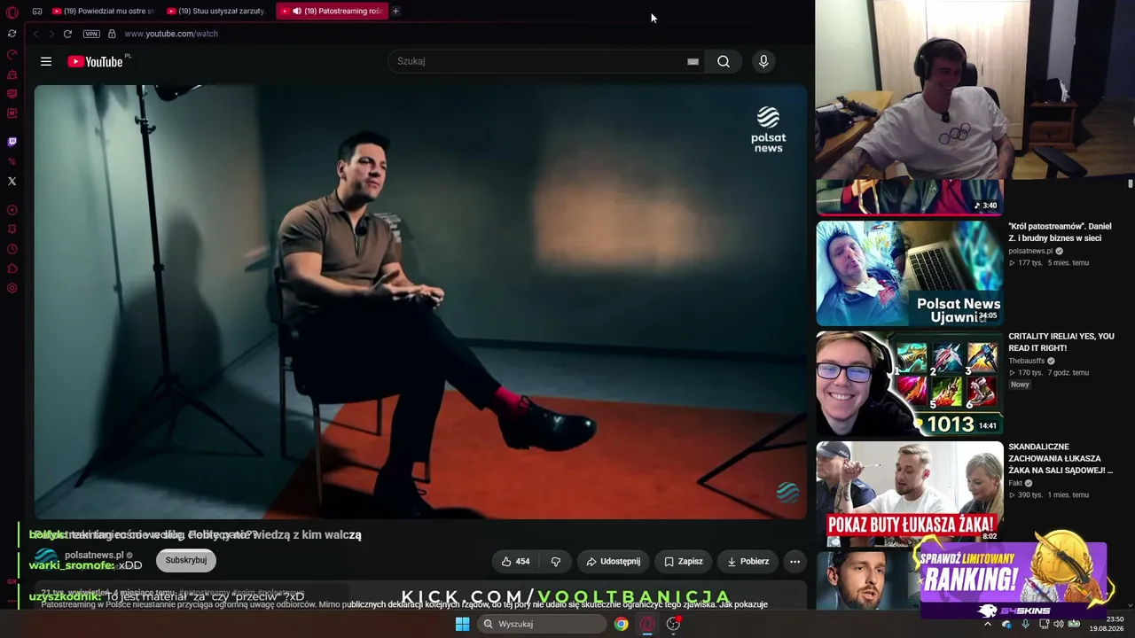Open the Windows Start menu

(x=462, y=624)
